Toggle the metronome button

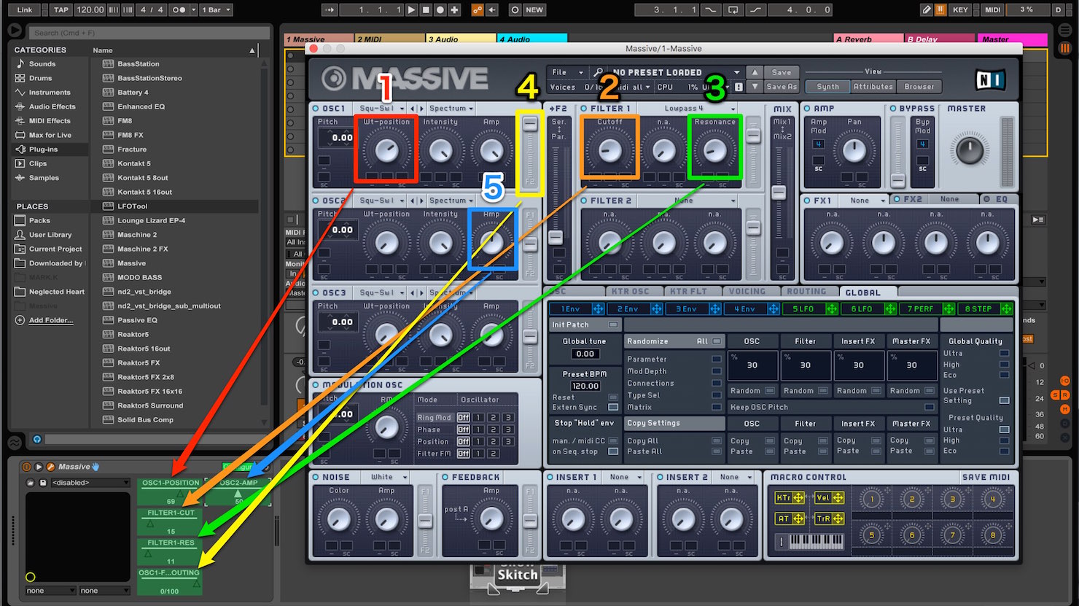point(179,9)
